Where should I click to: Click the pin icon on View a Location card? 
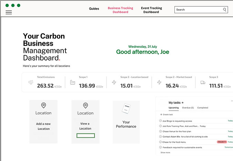tap(85, 105)
